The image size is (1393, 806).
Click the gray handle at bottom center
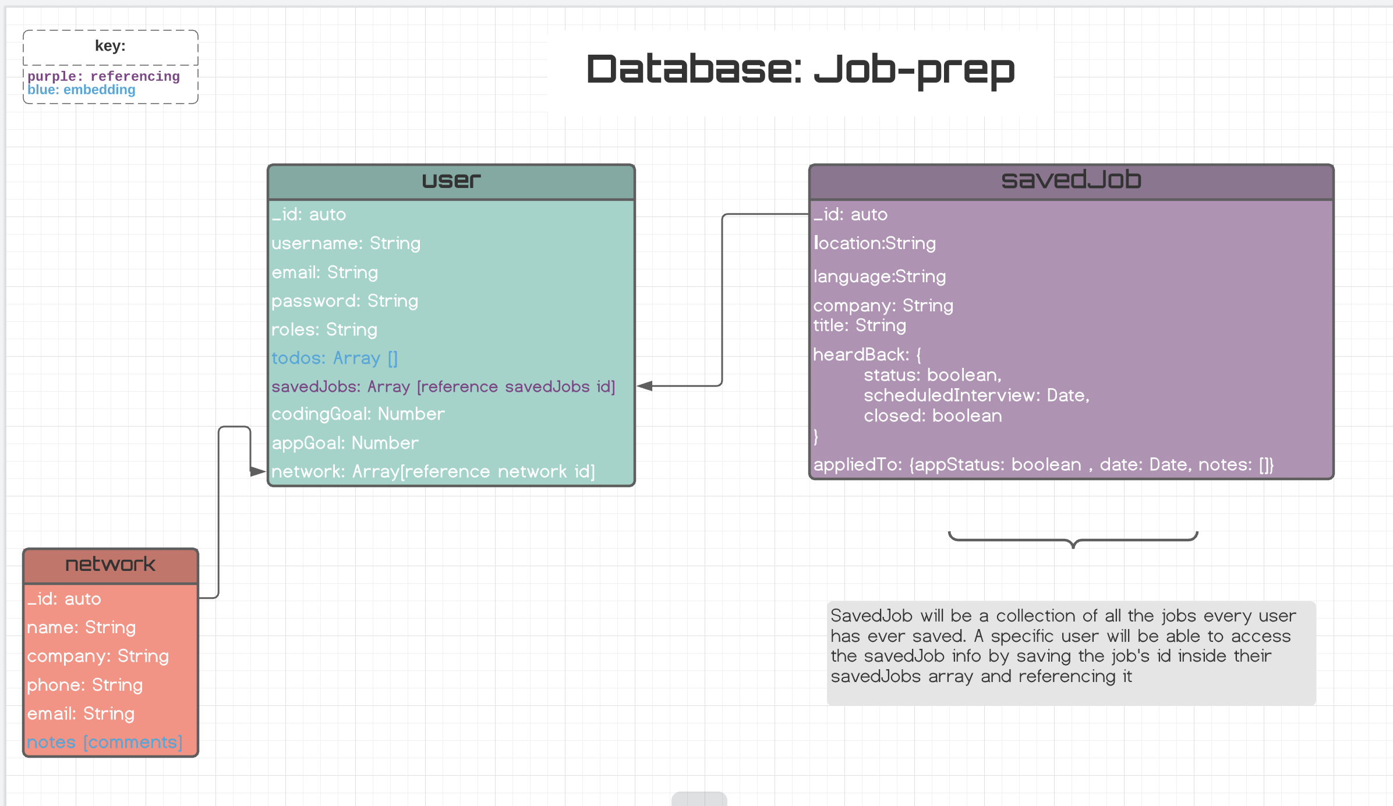699,798
